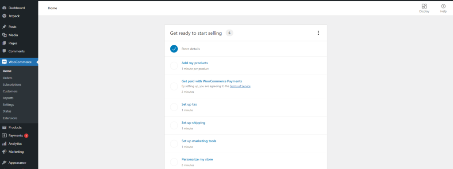453x169 pixels.
Task: Click the Comments bubble icon
Action: click(x=4, y=51)
